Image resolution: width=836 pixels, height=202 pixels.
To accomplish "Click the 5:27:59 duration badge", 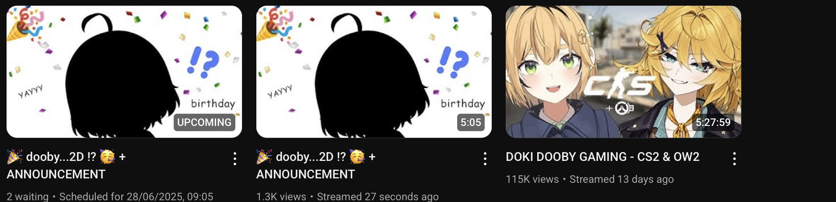I will click(713, 122).
